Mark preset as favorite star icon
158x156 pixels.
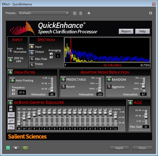click(x=89, y=13)
